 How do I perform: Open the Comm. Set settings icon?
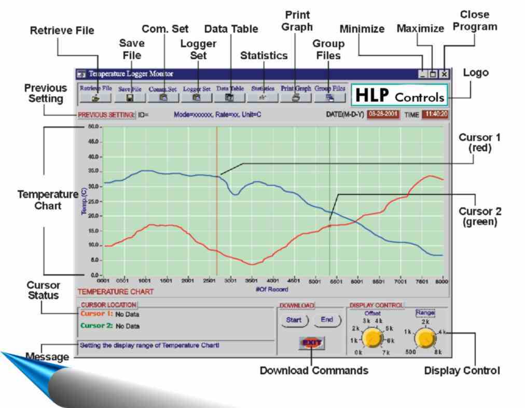pyautogui.click(x=163, y=97)
